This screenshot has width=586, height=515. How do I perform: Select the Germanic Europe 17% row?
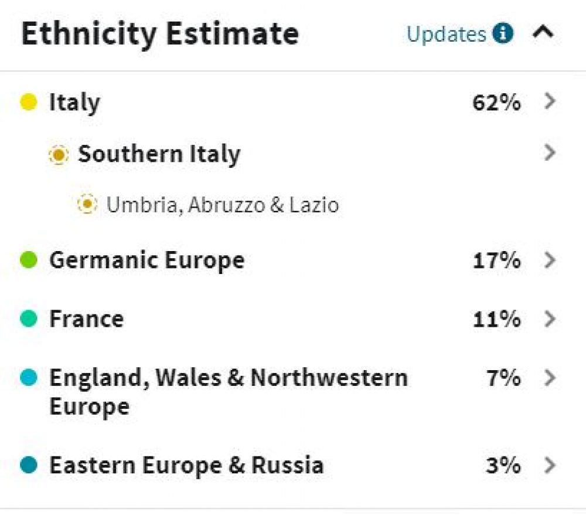[x=288, y=260]
